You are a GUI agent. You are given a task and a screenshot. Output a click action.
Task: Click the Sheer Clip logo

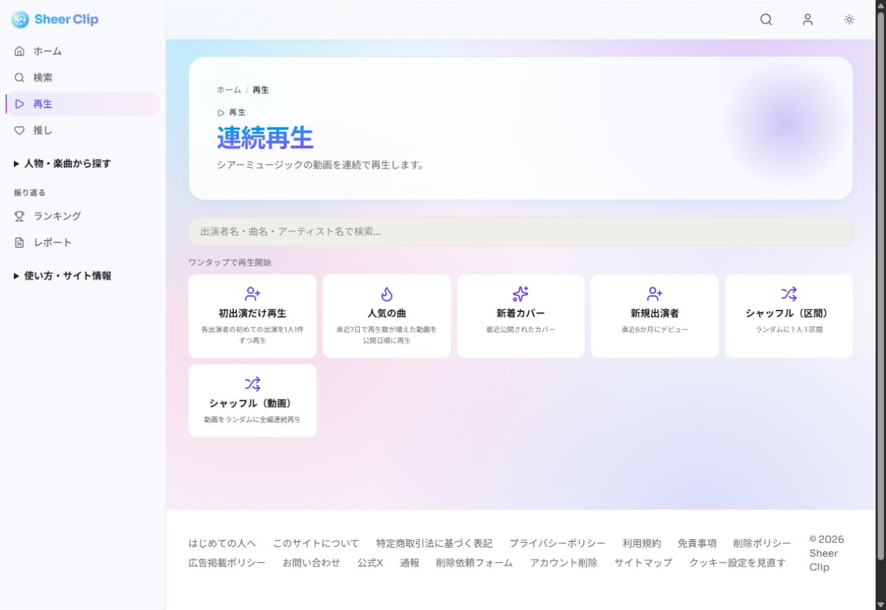coord(55,20)
